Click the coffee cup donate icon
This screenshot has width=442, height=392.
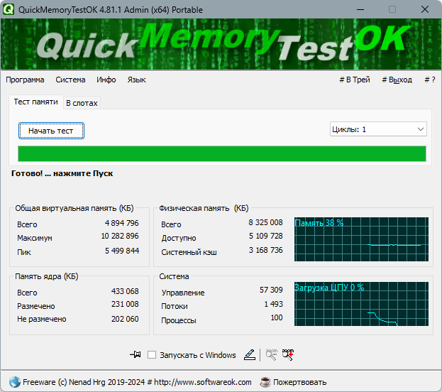(265, 382)
